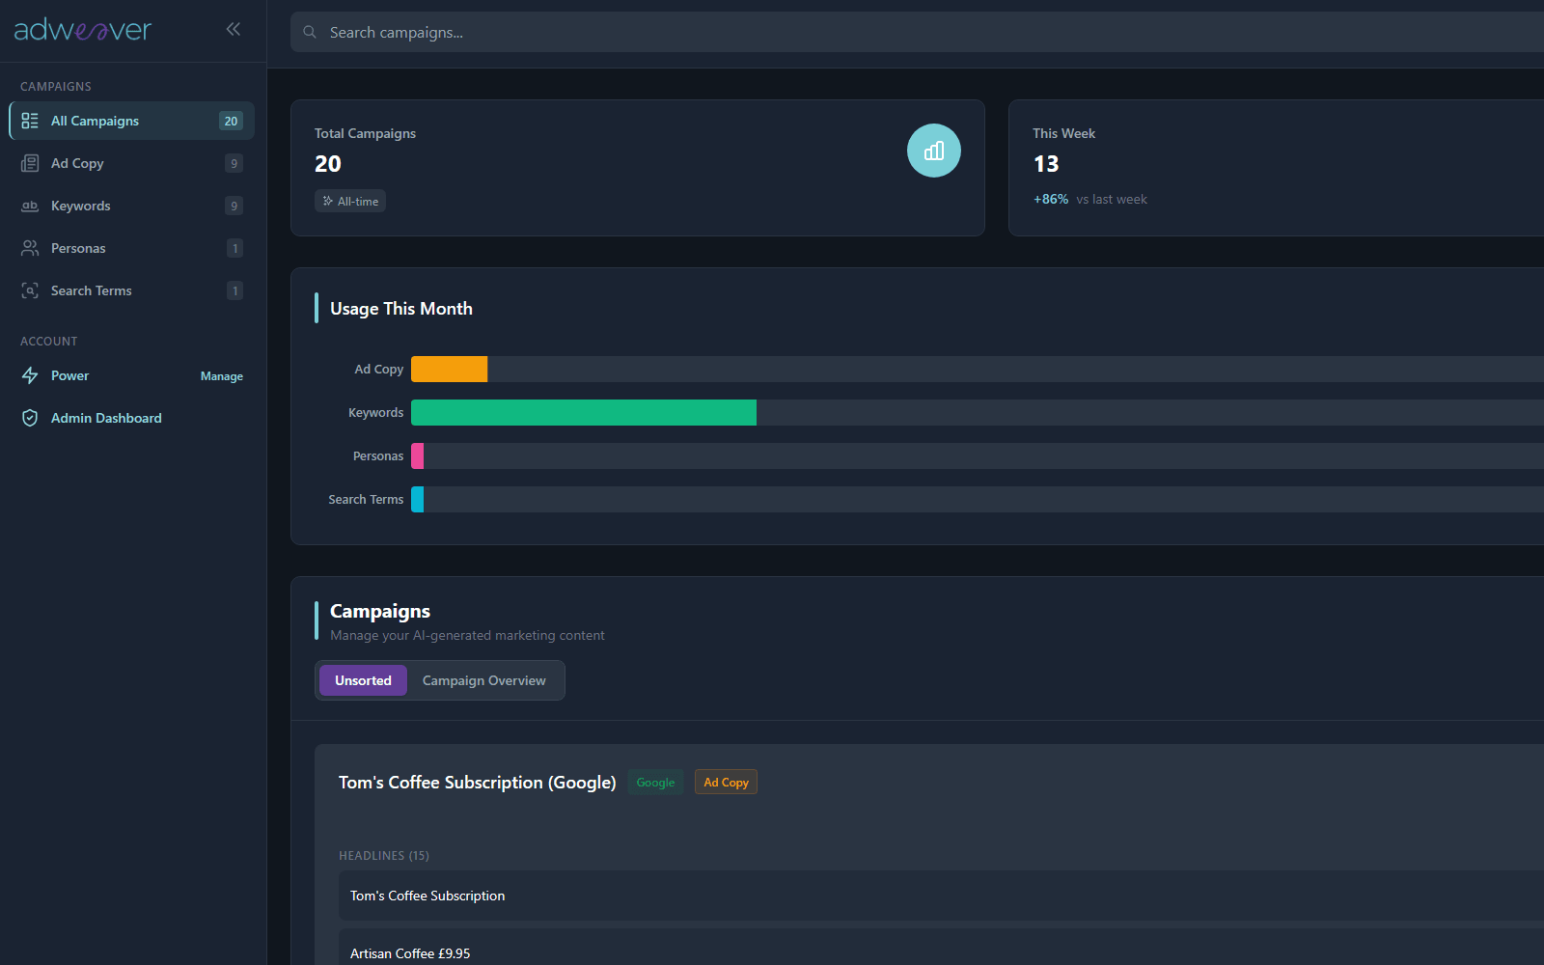Open Search Terms via its icon
The image size is (1544, 965).
point(29,289)
